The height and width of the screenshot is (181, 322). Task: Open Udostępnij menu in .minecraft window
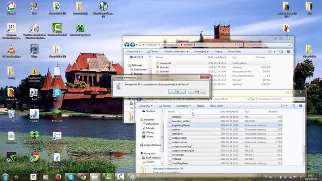click(x=183, y=106)
